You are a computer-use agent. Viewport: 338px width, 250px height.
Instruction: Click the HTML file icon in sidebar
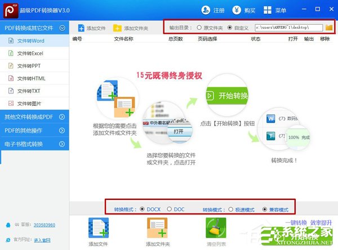[x=11, y=78]
